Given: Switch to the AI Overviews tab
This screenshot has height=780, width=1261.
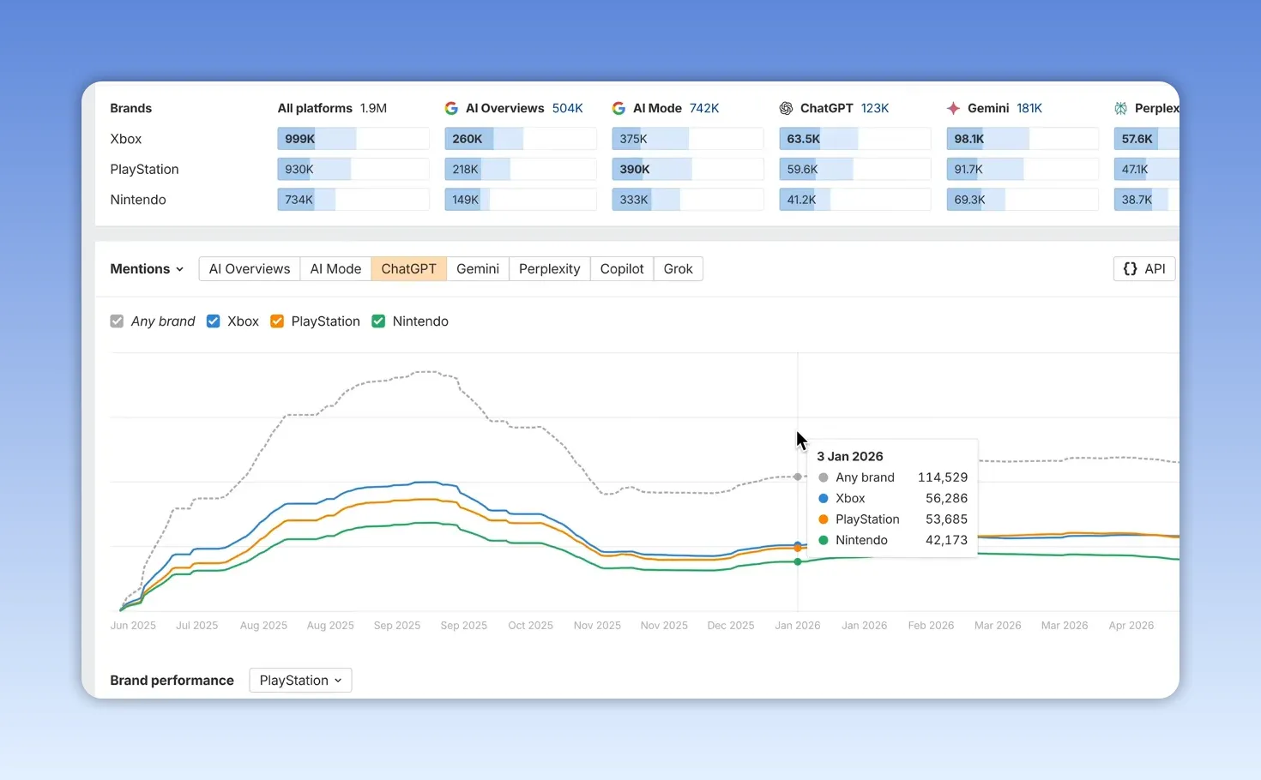Looking at the screenshot, I should coord(250,269).
